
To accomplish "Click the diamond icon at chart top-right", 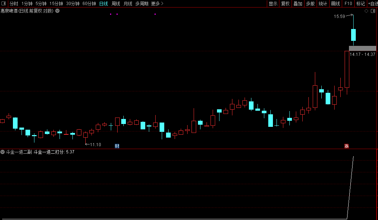I will [366, 11].
